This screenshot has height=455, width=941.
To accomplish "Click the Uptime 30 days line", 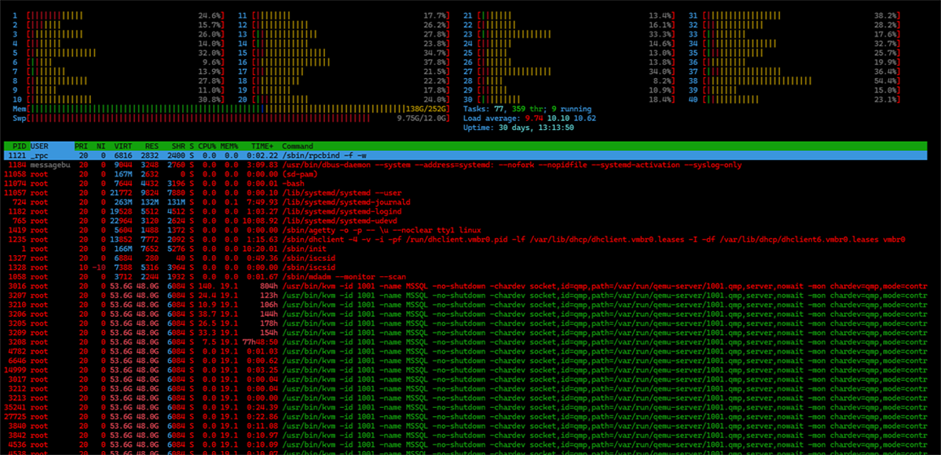I will (x=518, y=128).
